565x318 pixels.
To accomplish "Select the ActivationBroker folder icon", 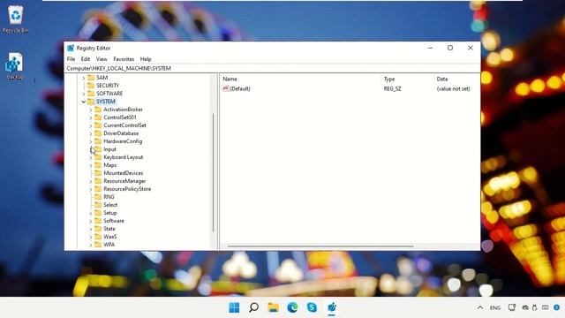I will pos(98,110).
